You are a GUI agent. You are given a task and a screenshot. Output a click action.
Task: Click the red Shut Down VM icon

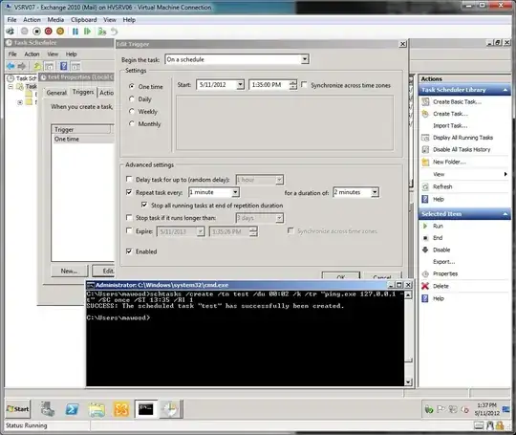[x=49, y=32]
